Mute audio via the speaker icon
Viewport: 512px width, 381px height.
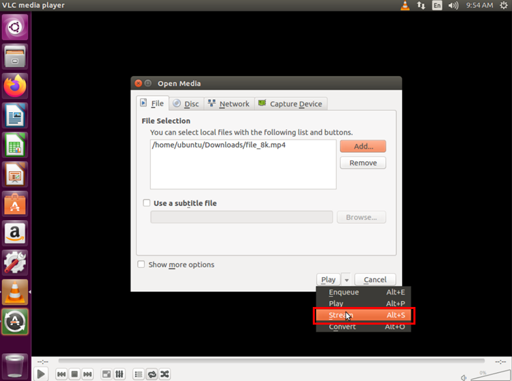click(x=464, y=378)
